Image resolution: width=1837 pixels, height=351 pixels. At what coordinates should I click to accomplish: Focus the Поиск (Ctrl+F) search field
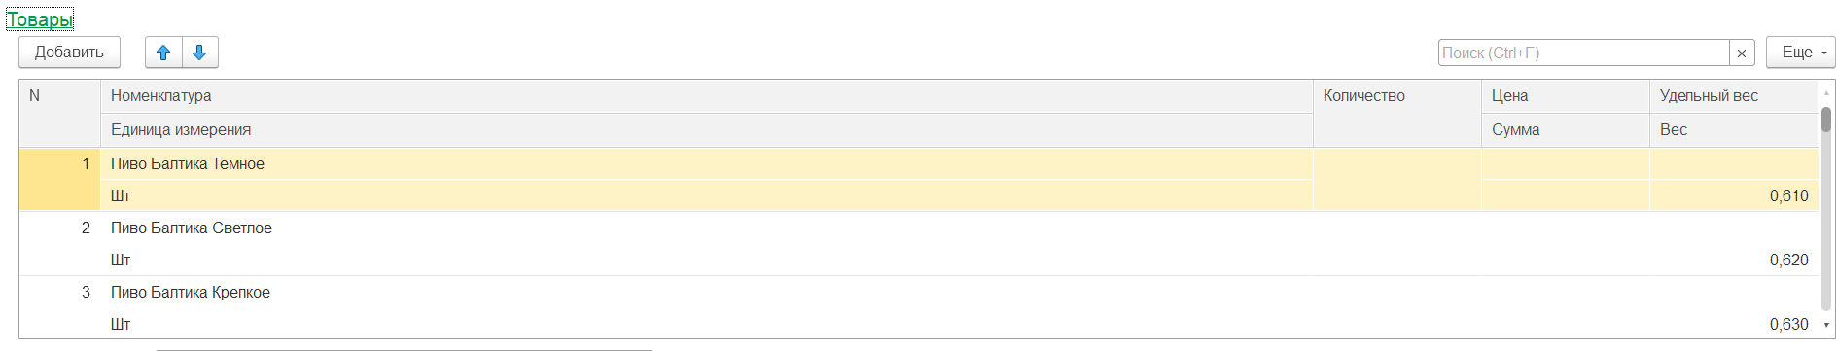pos(1583,53)
